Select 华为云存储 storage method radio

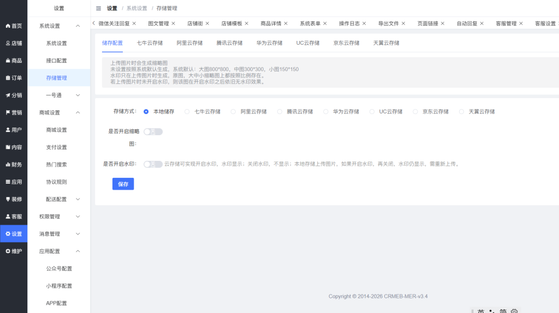pos(326,112)
